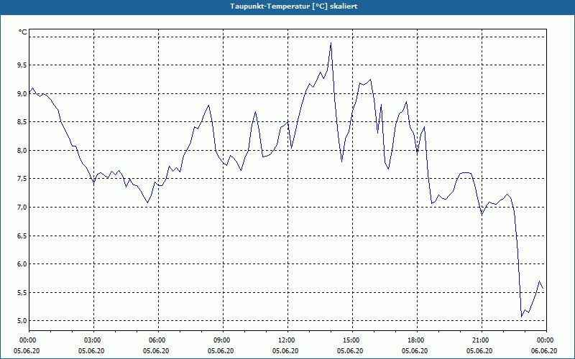Click the '5,0' y-axis label

pyautogui.click(x=22, y=321)
